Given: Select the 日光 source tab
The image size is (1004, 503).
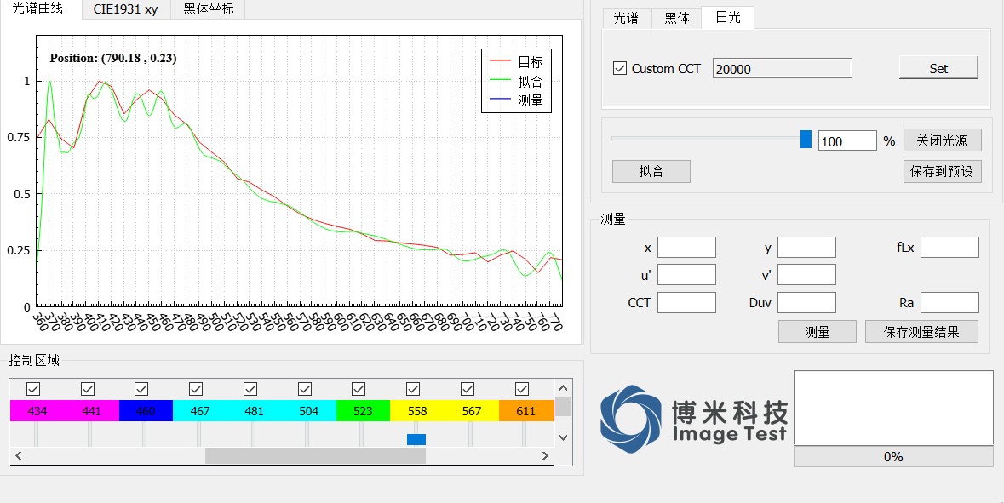Looking at the screenshot, I should tap(728, 17).
